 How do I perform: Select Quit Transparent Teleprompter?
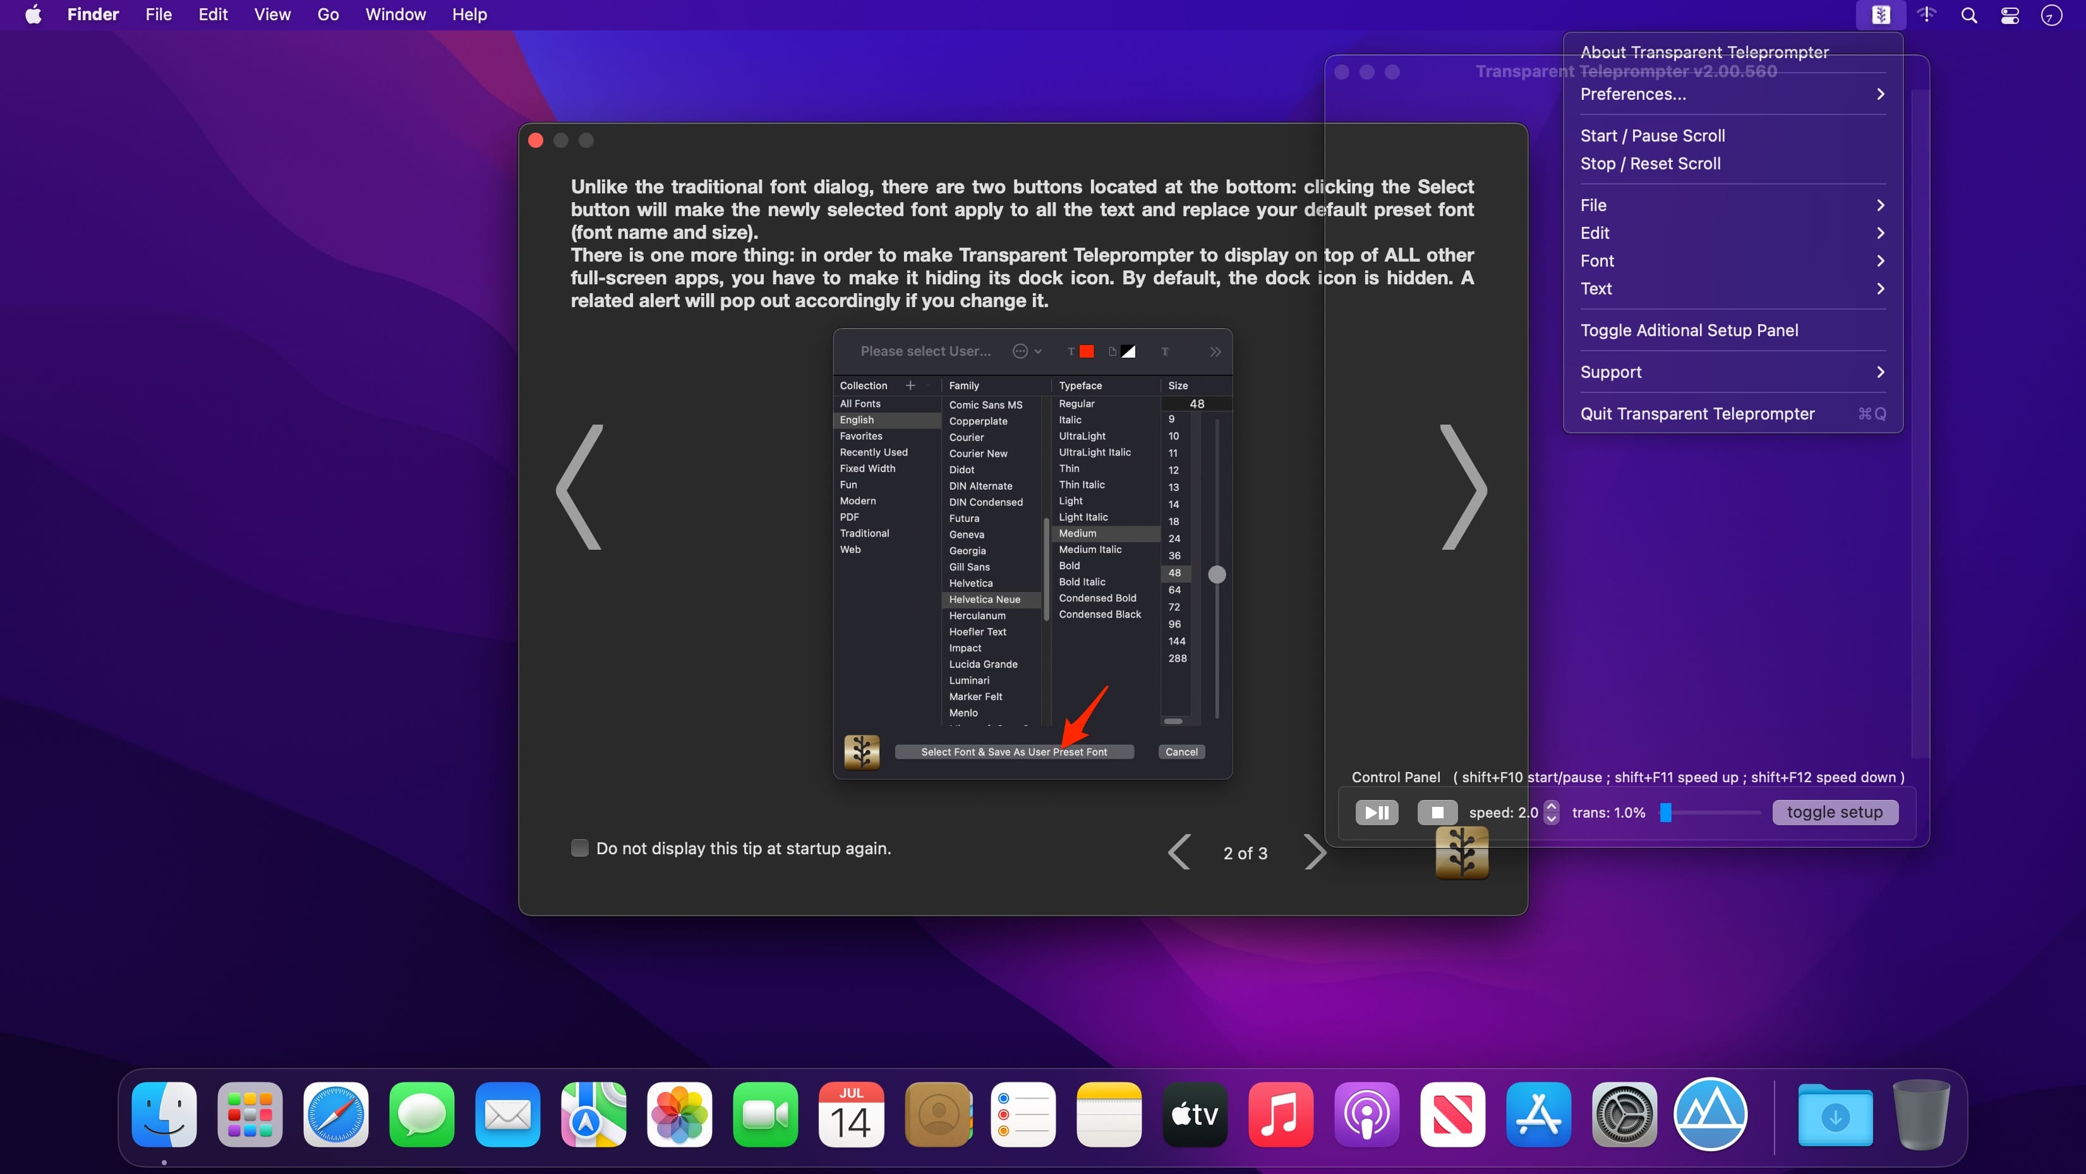pos(1697,413)
